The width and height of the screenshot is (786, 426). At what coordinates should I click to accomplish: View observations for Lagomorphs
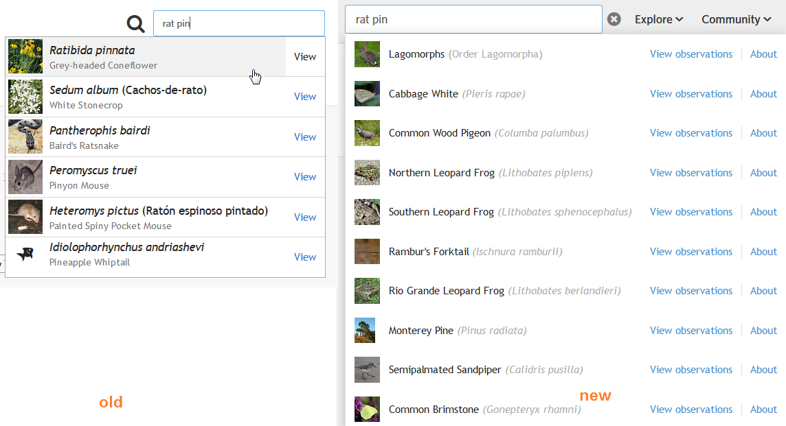690,54
